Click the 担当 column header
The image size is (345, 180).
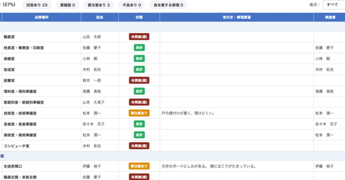click(x=100, y=17)
